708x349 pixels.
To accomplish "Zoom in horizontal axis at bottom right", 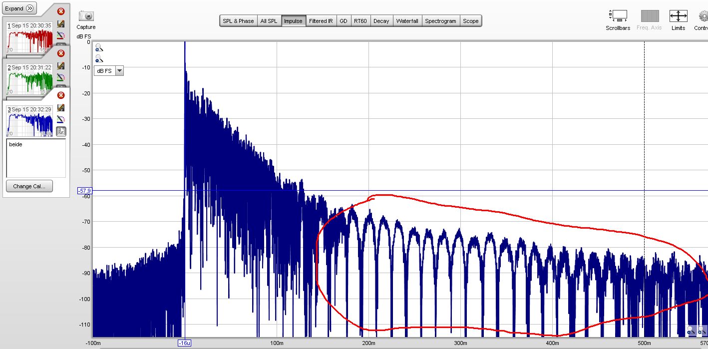I will 703,330.
